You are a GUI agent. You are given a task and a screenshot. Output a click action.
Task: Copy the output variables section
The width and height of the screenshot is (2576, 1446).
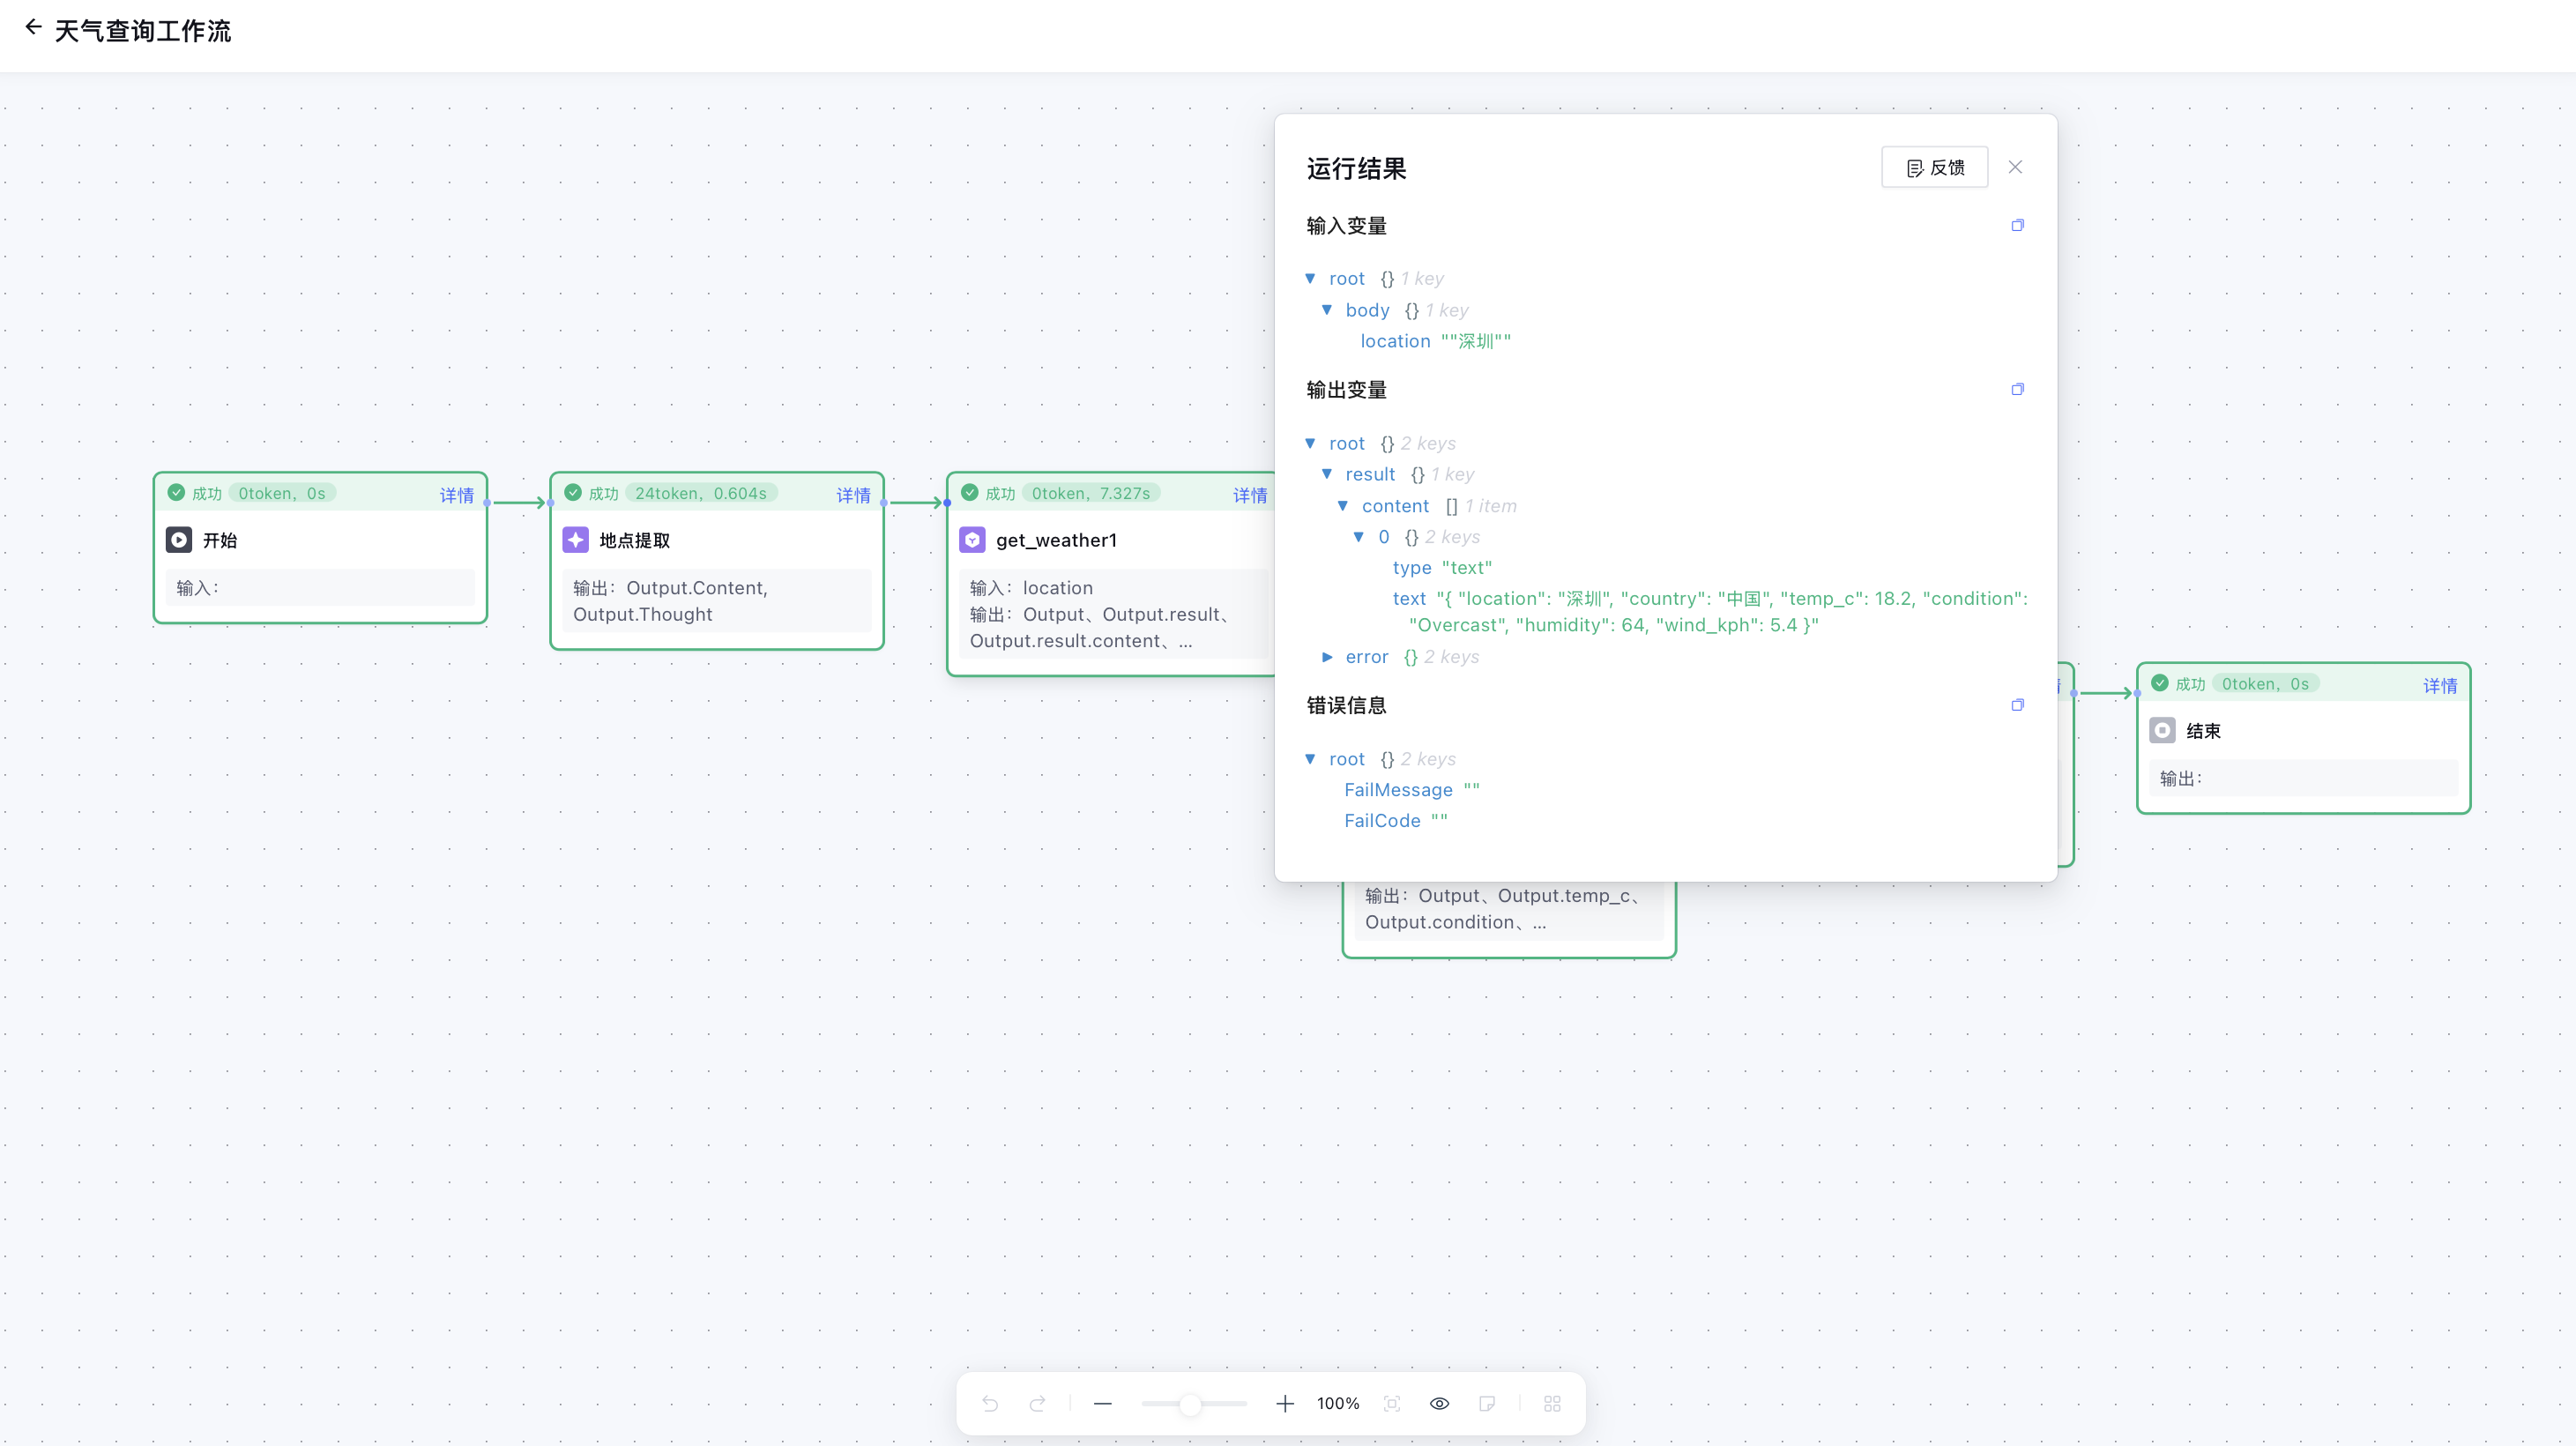pos(2017,389)
